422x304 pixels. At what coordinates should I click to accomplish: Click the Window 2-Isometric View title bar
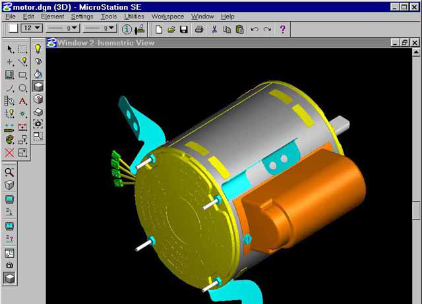point(218,43)
